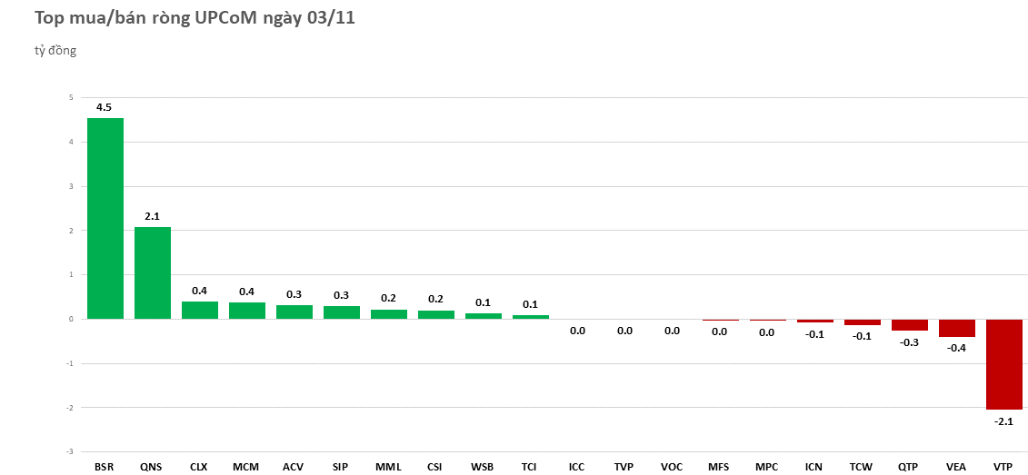Click the green WSB bar
The image size is (1028, 475).
(x=484, y=316)
